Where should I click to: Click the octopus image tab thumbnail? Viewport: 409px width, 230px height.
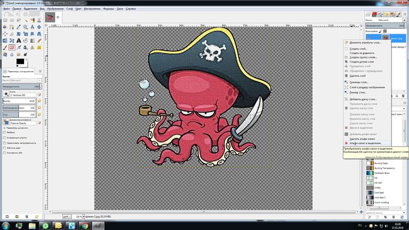click(x=50, y=17)
